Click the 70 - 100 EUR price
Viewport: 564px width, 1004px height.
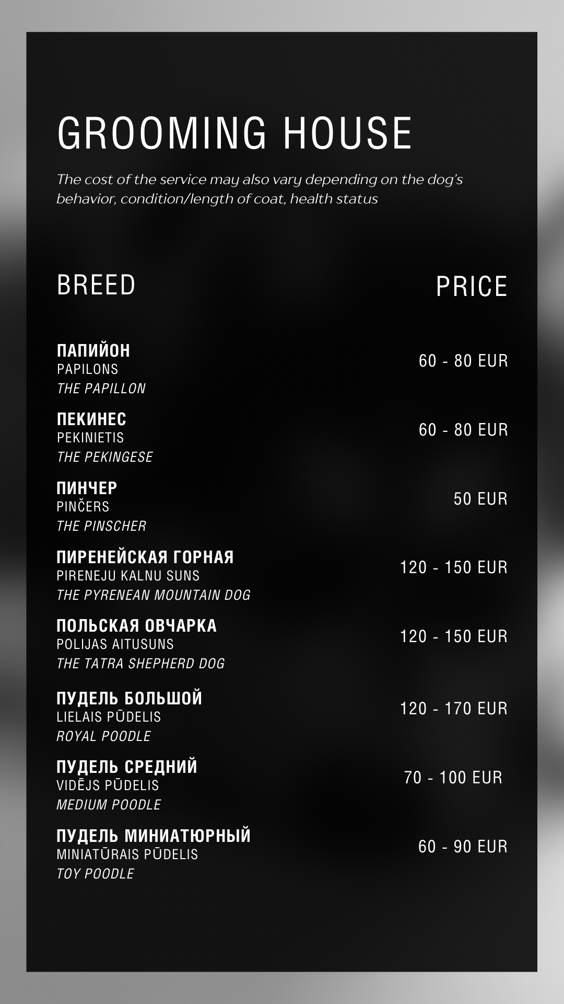(453, 778)
